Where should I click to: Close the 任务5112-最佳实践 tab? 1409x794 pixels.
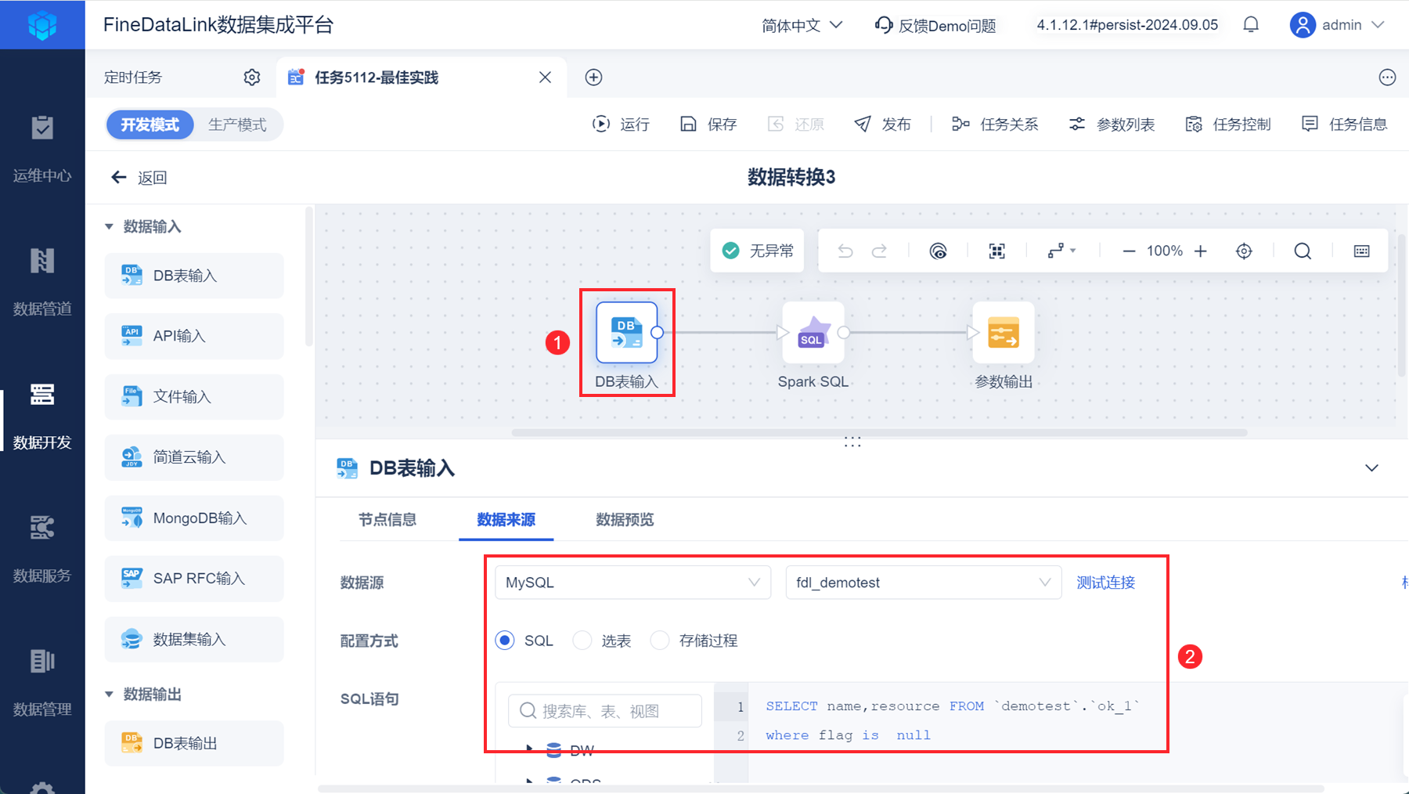[x=546, y=78]
